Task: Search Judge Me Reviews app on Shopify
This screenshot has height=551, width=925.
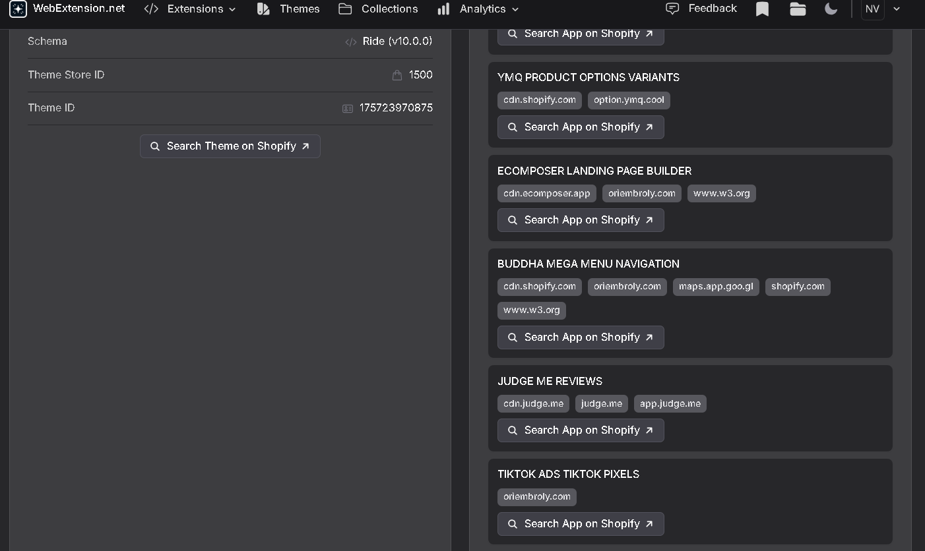Action: (581, 430)
